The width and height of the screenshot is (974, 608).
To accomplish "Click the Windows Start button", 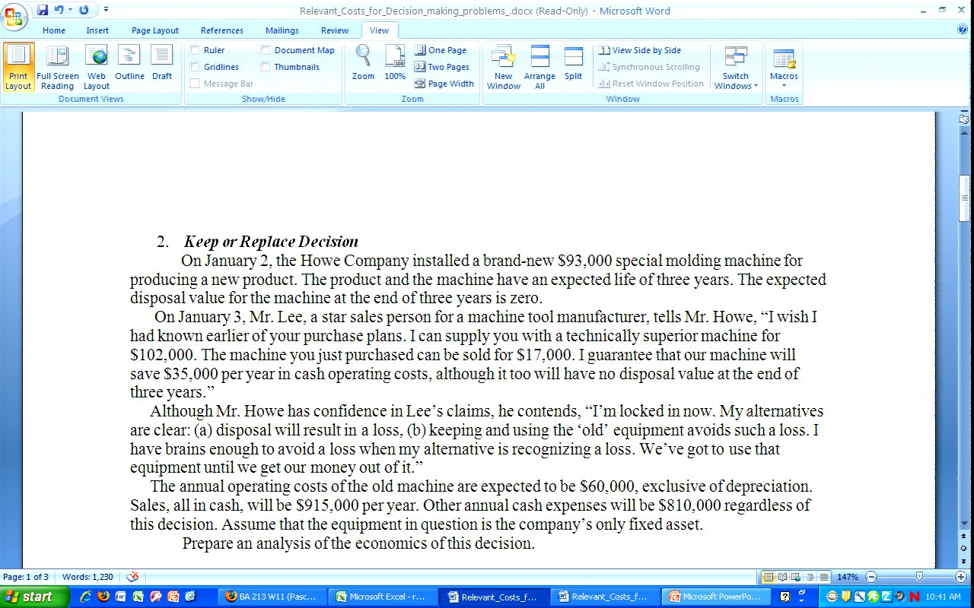I will click(28, 597).
